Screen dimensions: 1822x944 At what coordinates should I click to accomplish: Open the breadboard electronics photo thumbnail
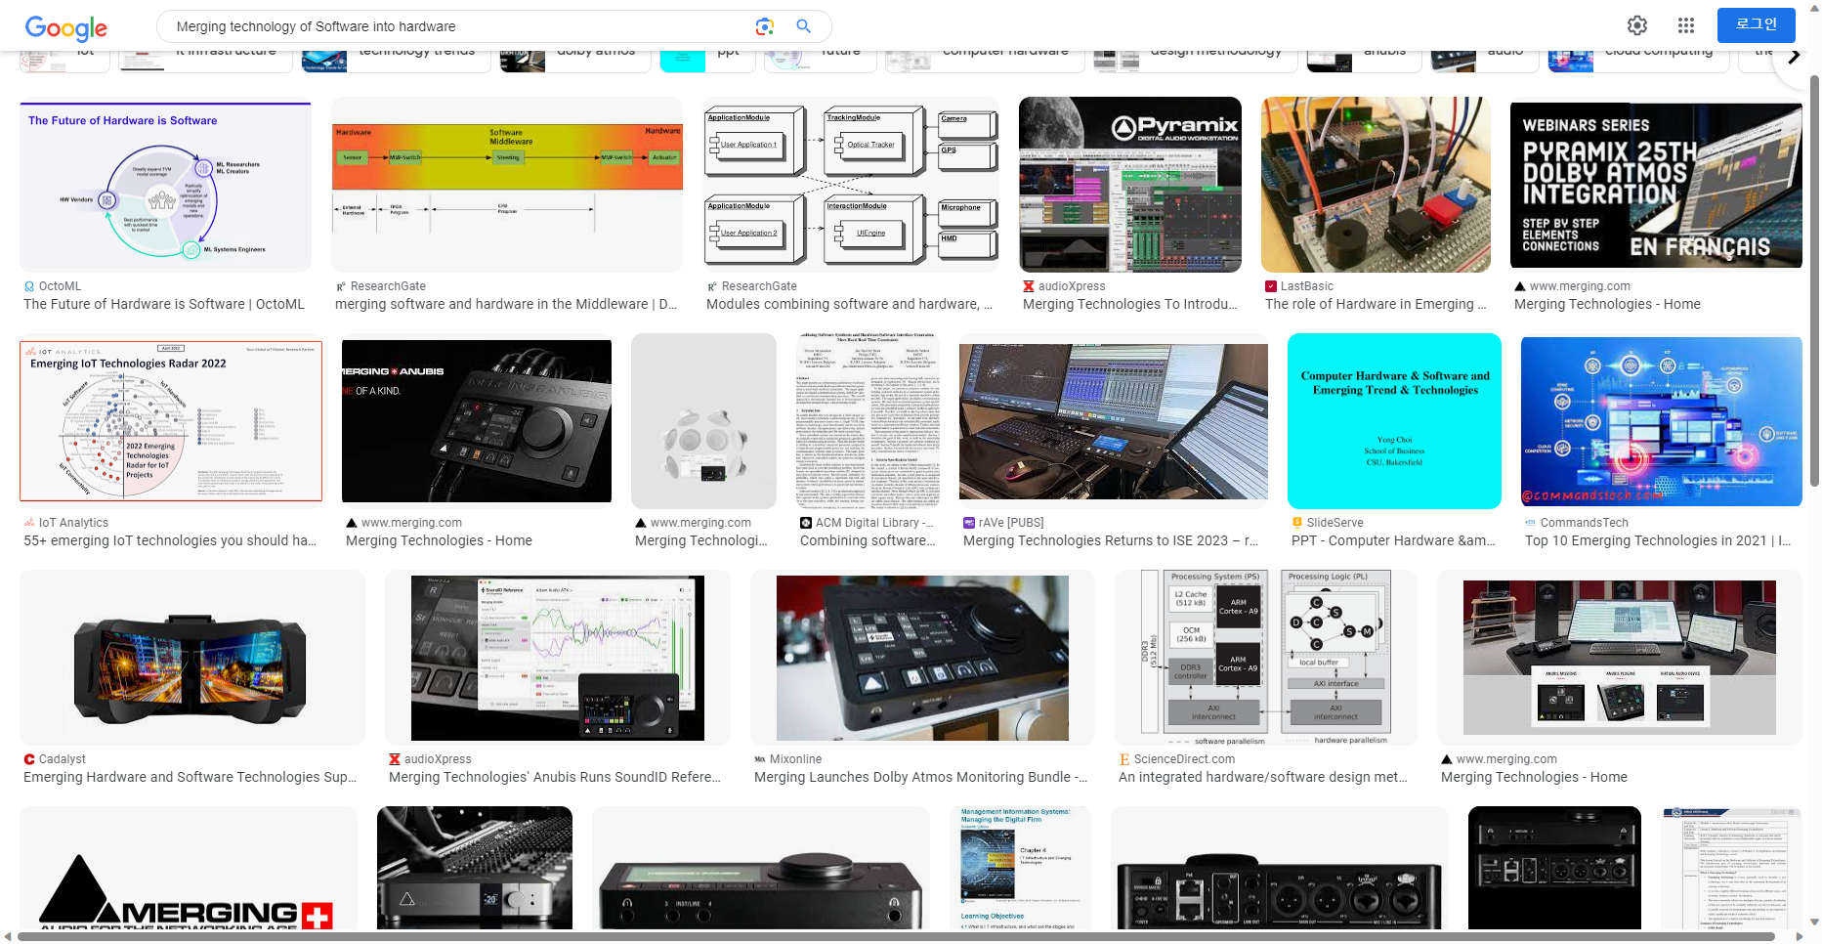click(x=1376, y=185)
